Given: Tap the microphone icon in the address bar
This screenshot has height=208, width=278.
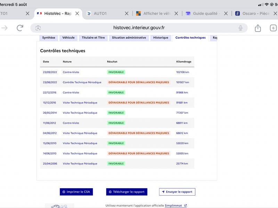Looking at the screenshot, I should point(240,28).
